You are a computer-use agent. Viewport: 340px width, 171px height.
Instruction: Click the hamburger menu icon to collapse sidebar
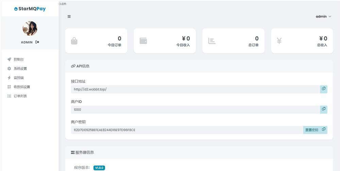(69, 16)
